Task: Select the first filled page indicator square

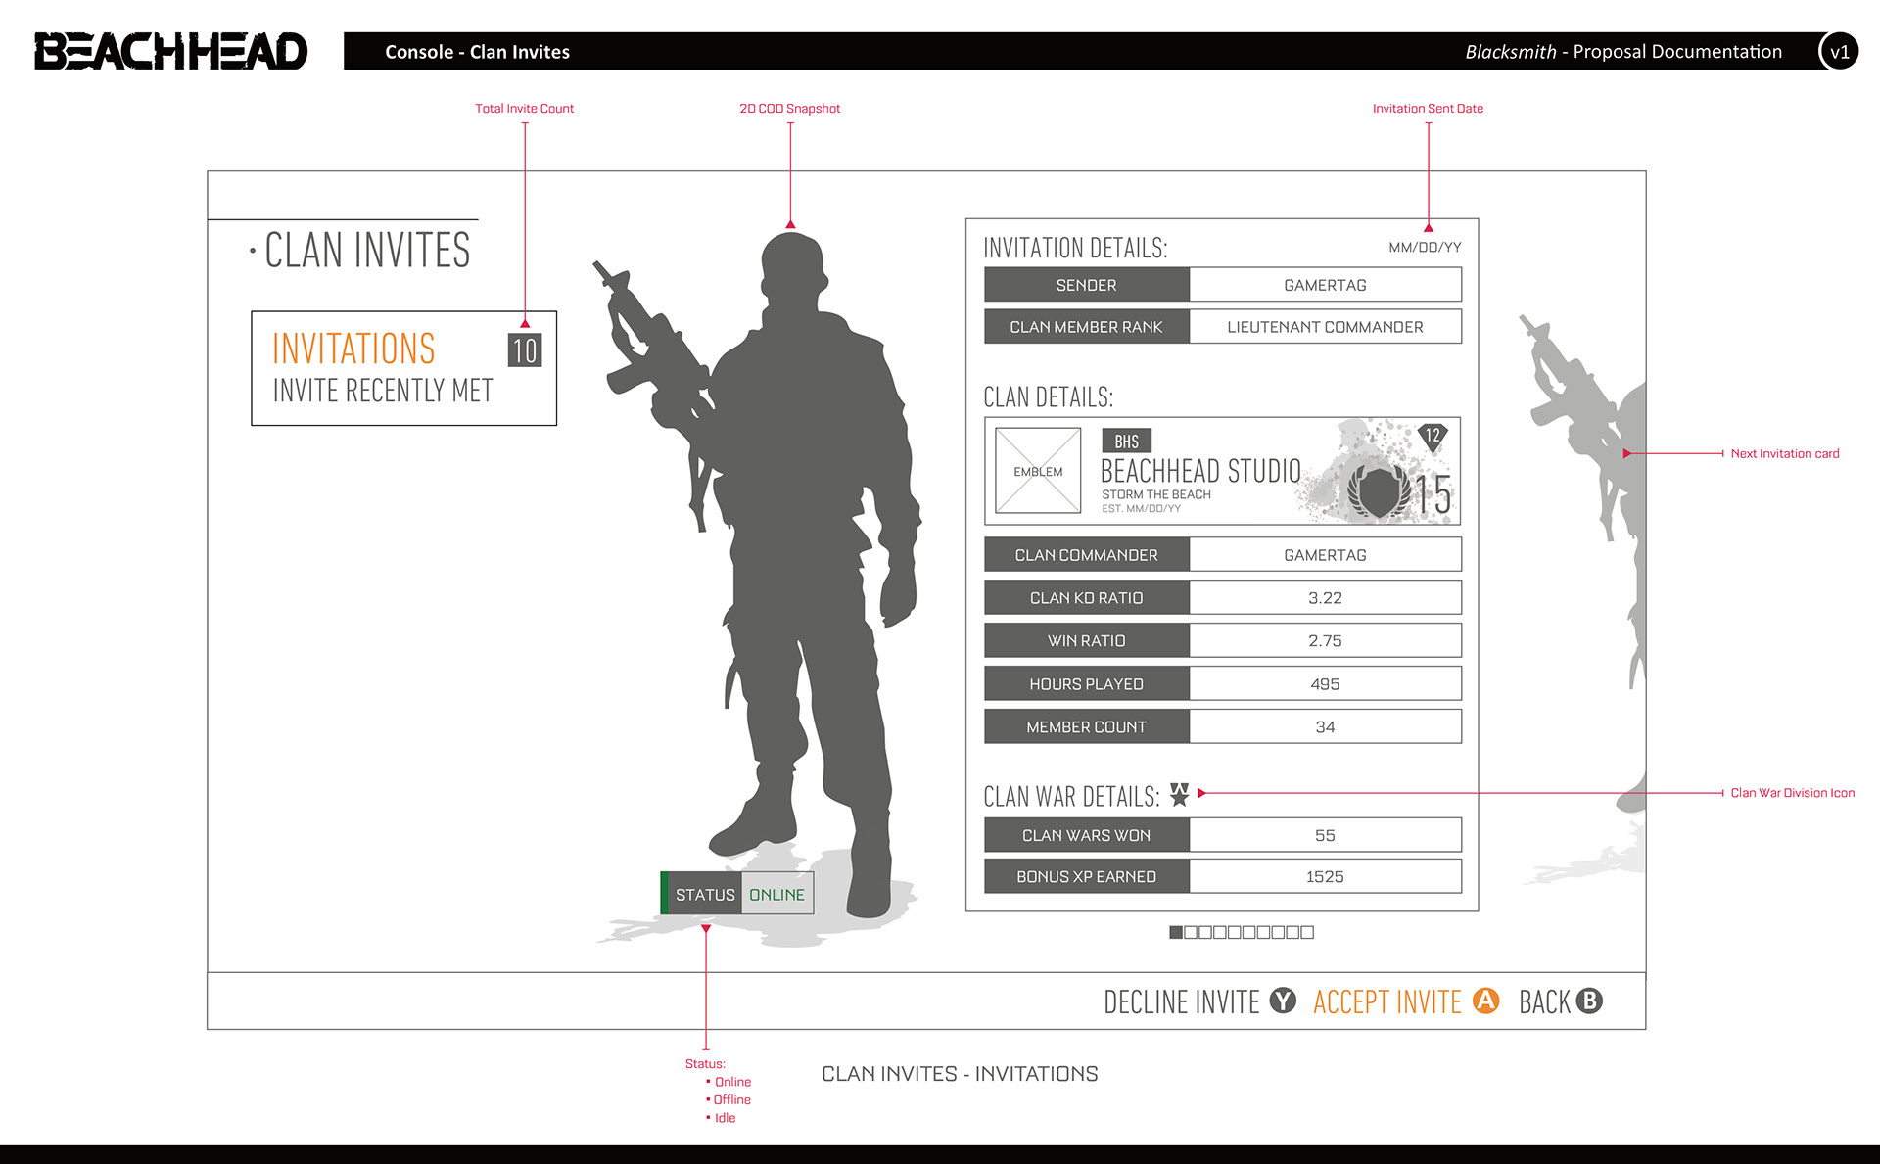Action: point(1176,932)
